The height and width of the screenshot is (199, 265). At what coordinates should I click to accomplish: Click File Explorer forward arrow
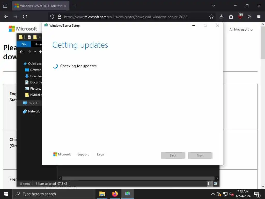29,52
